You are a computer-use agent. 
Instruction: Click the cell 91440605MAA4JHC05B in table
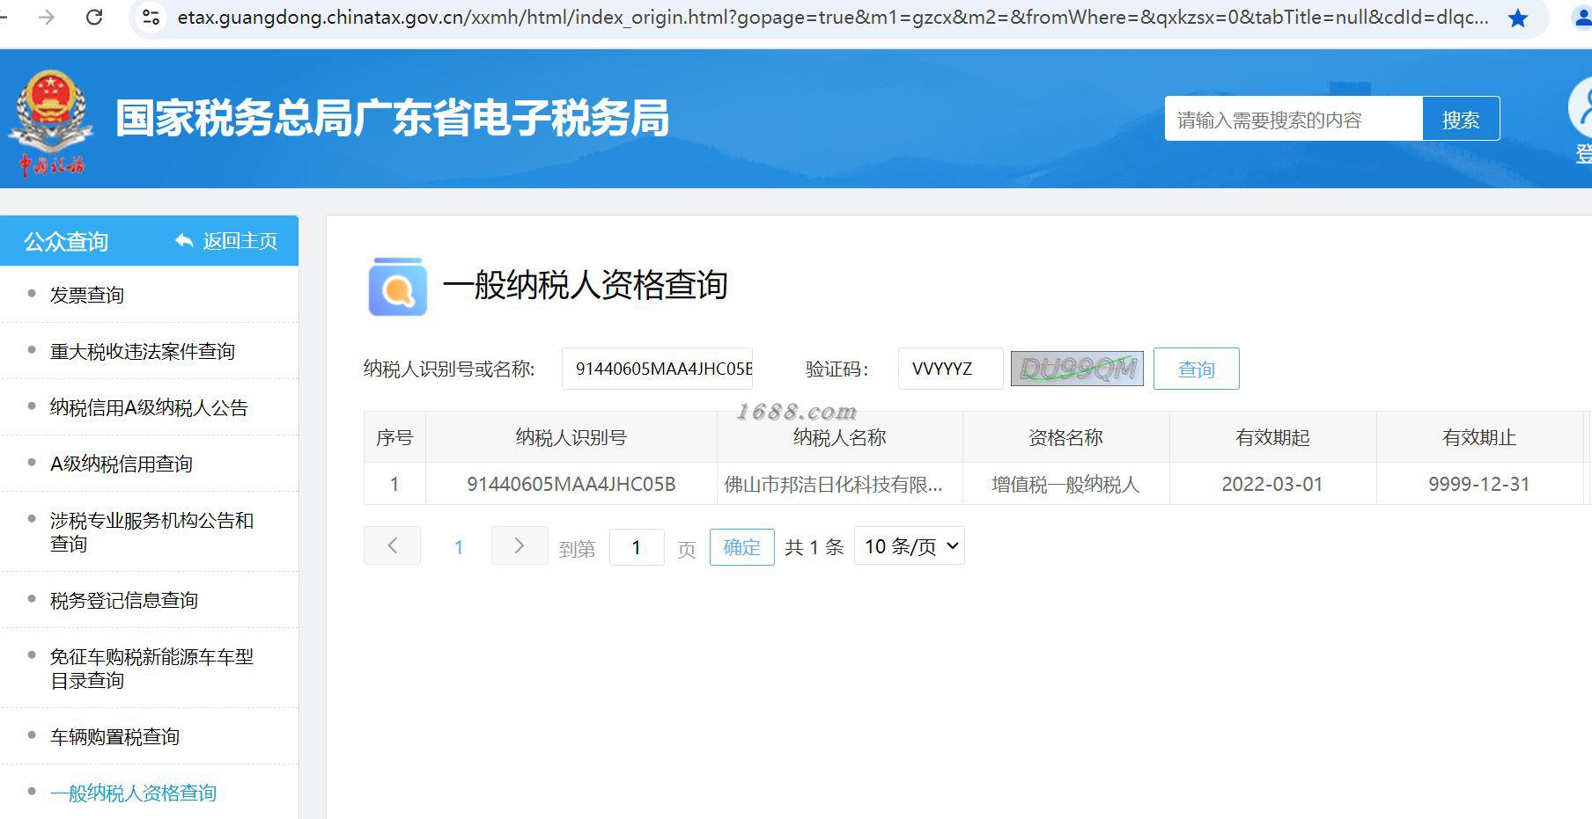pyautogui.click(x=571, y=484)
